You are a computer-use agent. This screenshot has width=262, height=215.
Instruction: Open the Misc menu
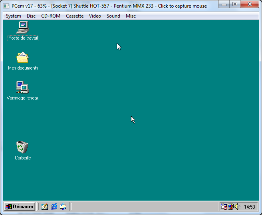pyautogui.click(x=131, y=16)
